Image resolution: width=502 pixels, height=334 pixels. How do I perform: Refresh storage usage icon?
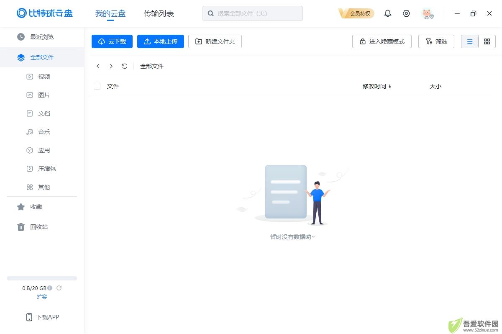[x=59, y=288]
